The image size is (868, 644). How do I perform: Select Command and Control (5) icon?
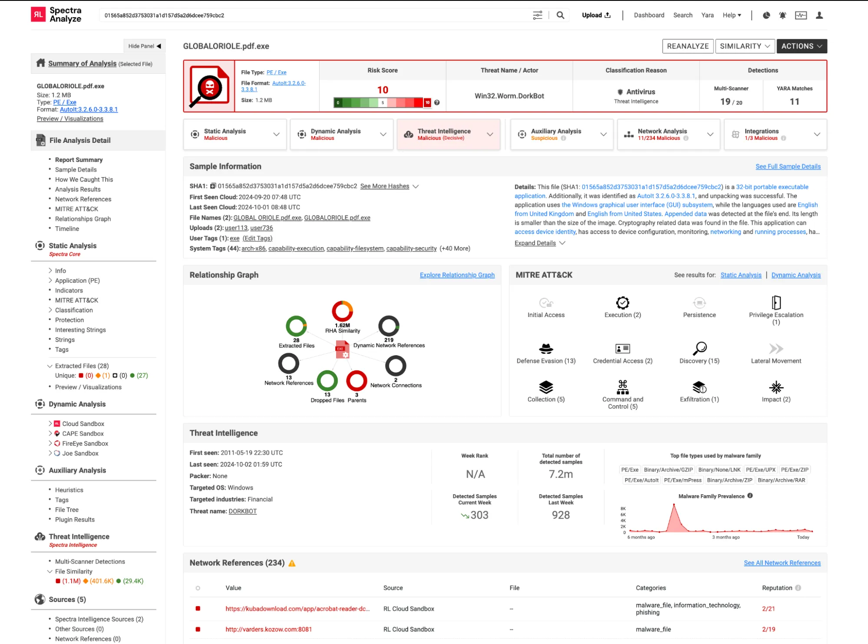click(x=623, y=387)
